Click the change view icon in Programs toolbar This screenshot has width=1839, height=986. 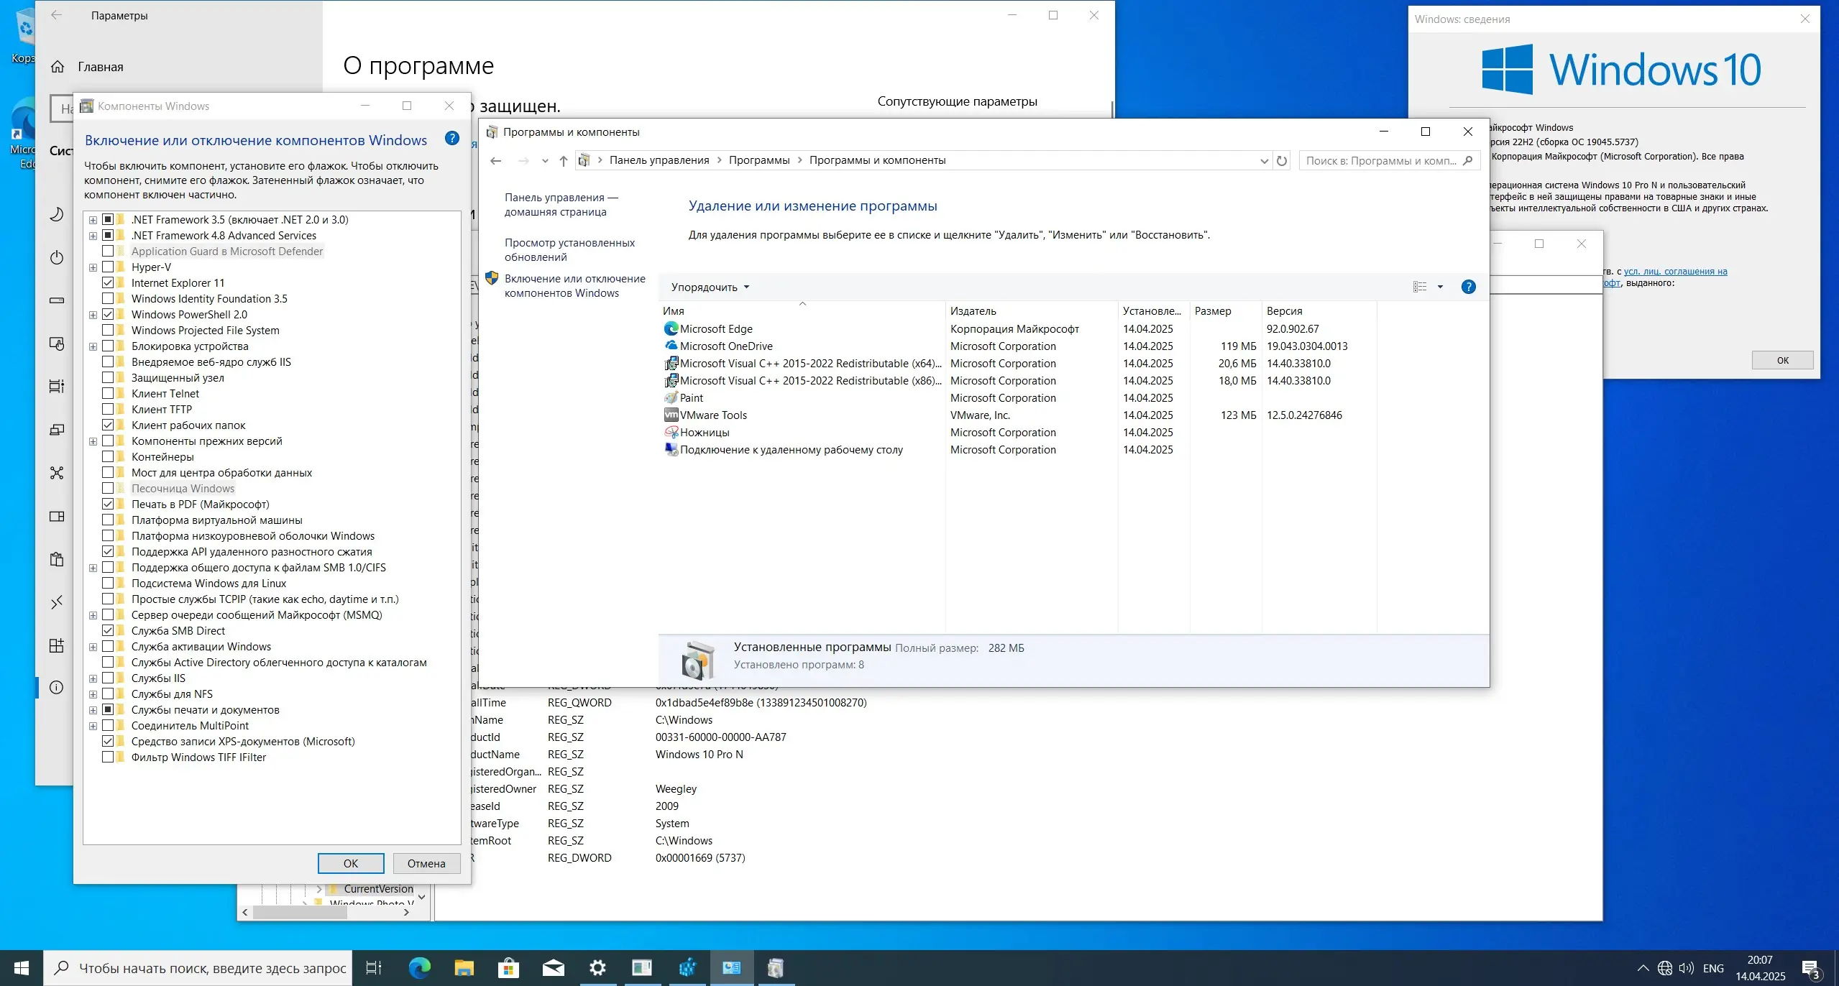click(1419, 287)
